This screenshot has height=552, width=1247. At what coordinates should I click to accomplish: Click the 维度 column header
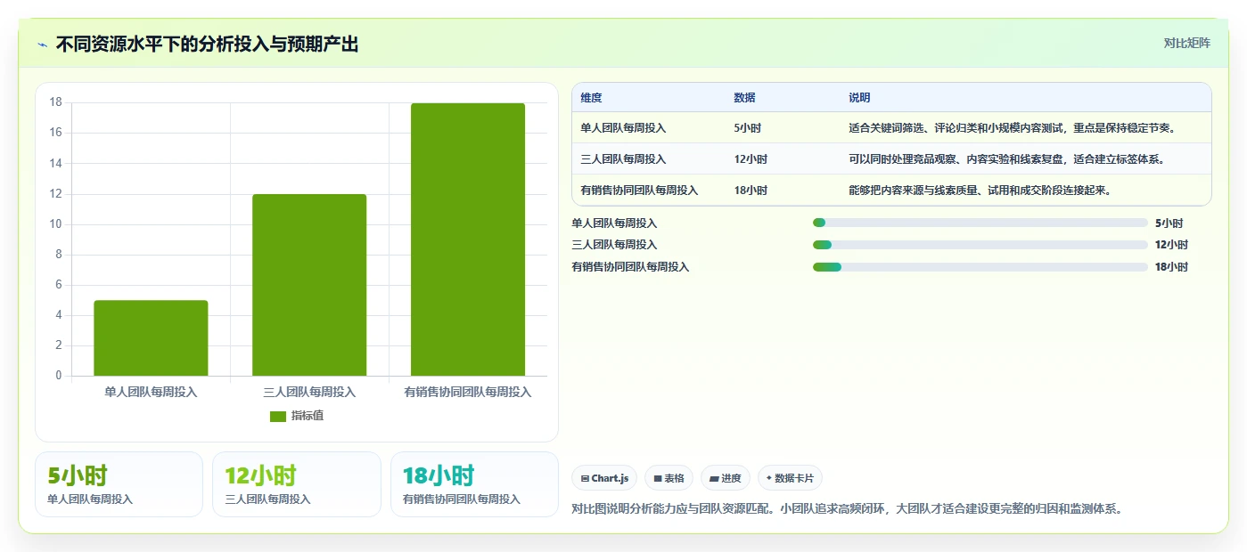point(591,98)
